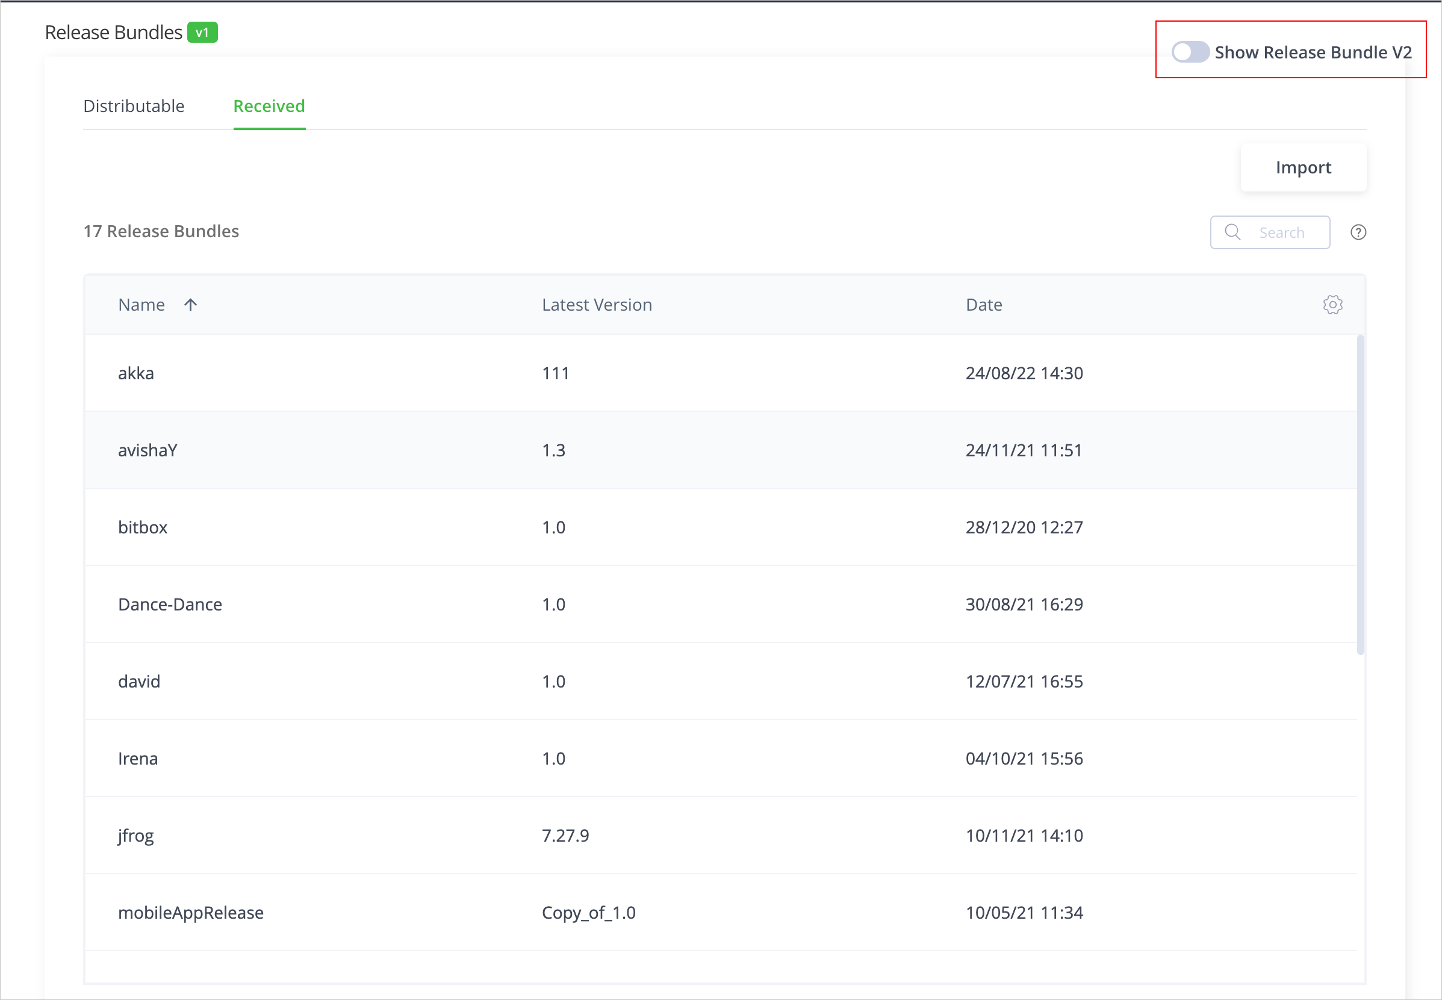
Task: Sort by Latest Version column header
Action: 597,305
